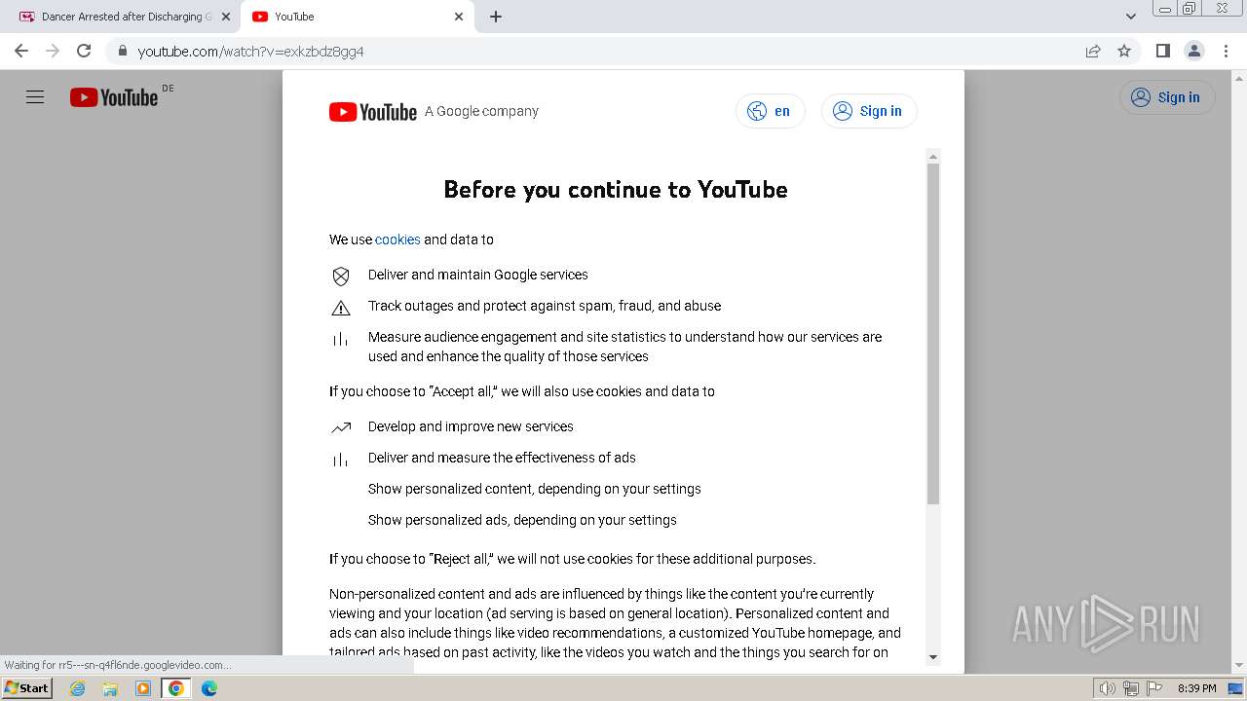Open the browser side panel icon

[x=1162, y=51]
